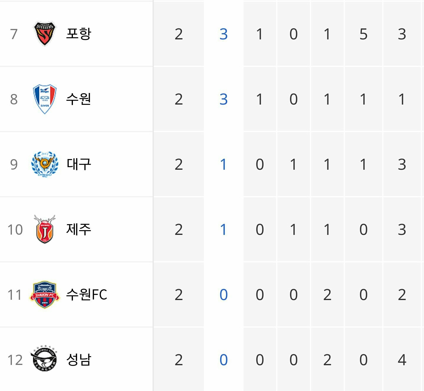Click 포항's goals scored value 5
The width and height of the screenshot is (424, 391).
coord(364,34)
